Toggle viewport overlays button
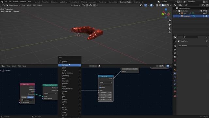The image size is (209, 118). (x=151, y=5)
